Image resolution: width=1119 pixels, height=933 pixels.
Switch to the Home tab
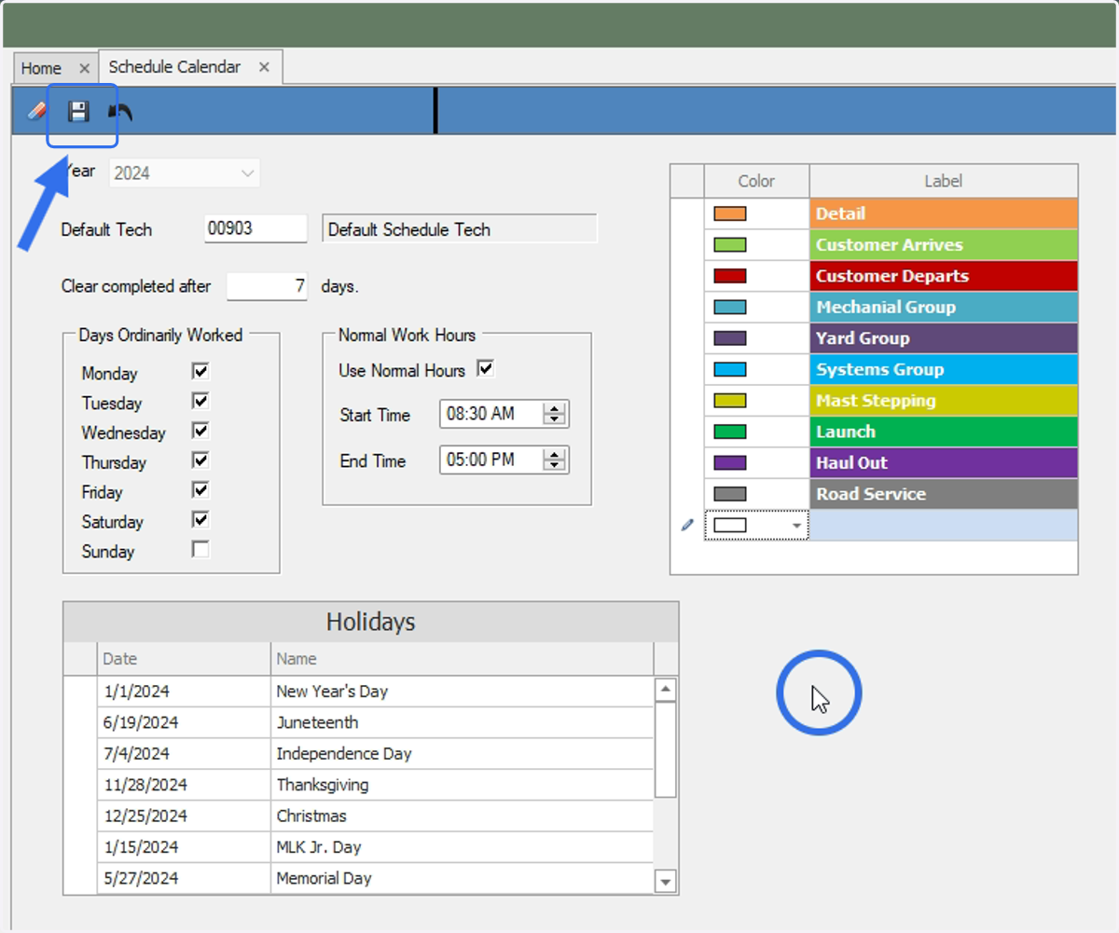point(42,68)
